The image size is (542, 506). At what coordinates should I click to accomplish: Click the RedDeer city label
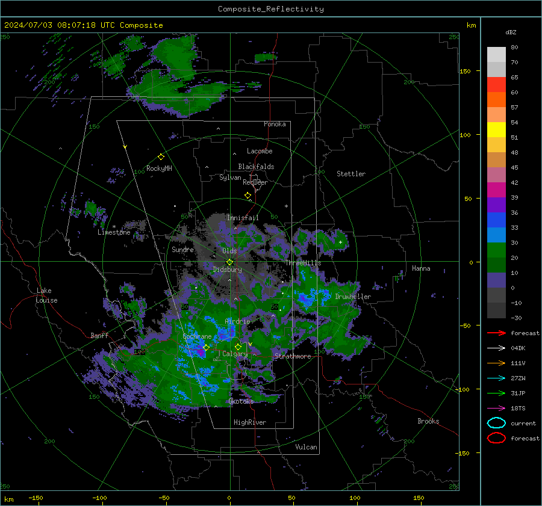pos(255,182)
